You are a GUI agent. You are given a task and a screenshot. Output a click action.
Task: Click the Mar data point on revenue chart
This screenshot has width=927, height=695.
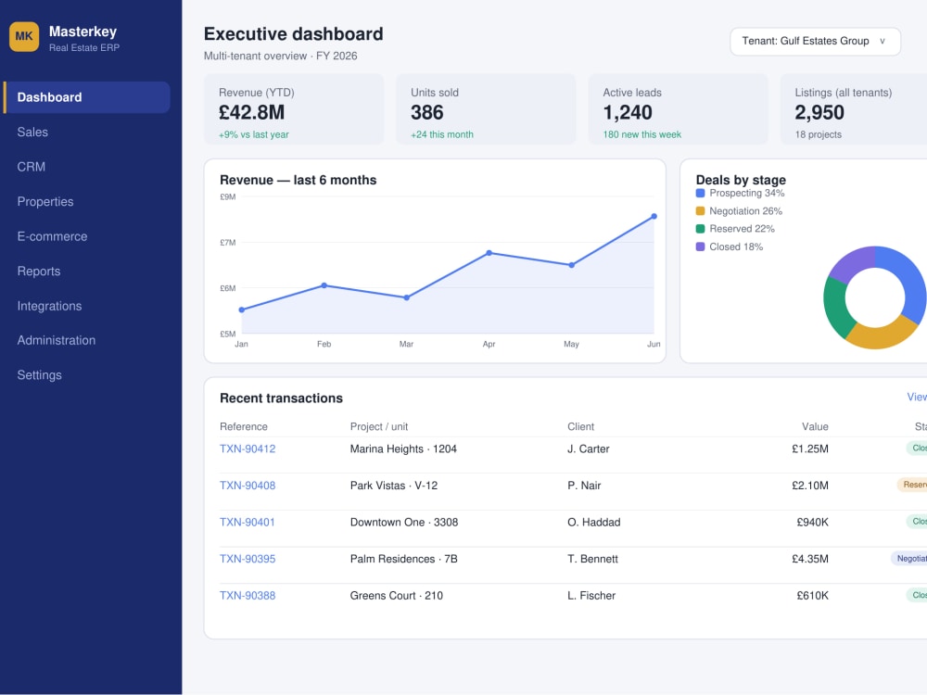(x=407, y=297)
